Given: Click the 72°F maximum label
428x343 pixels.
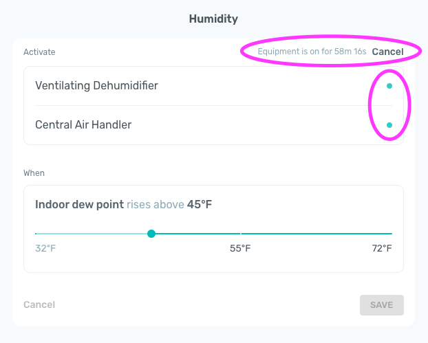Looking at the screenshot, I should (382, 248).
